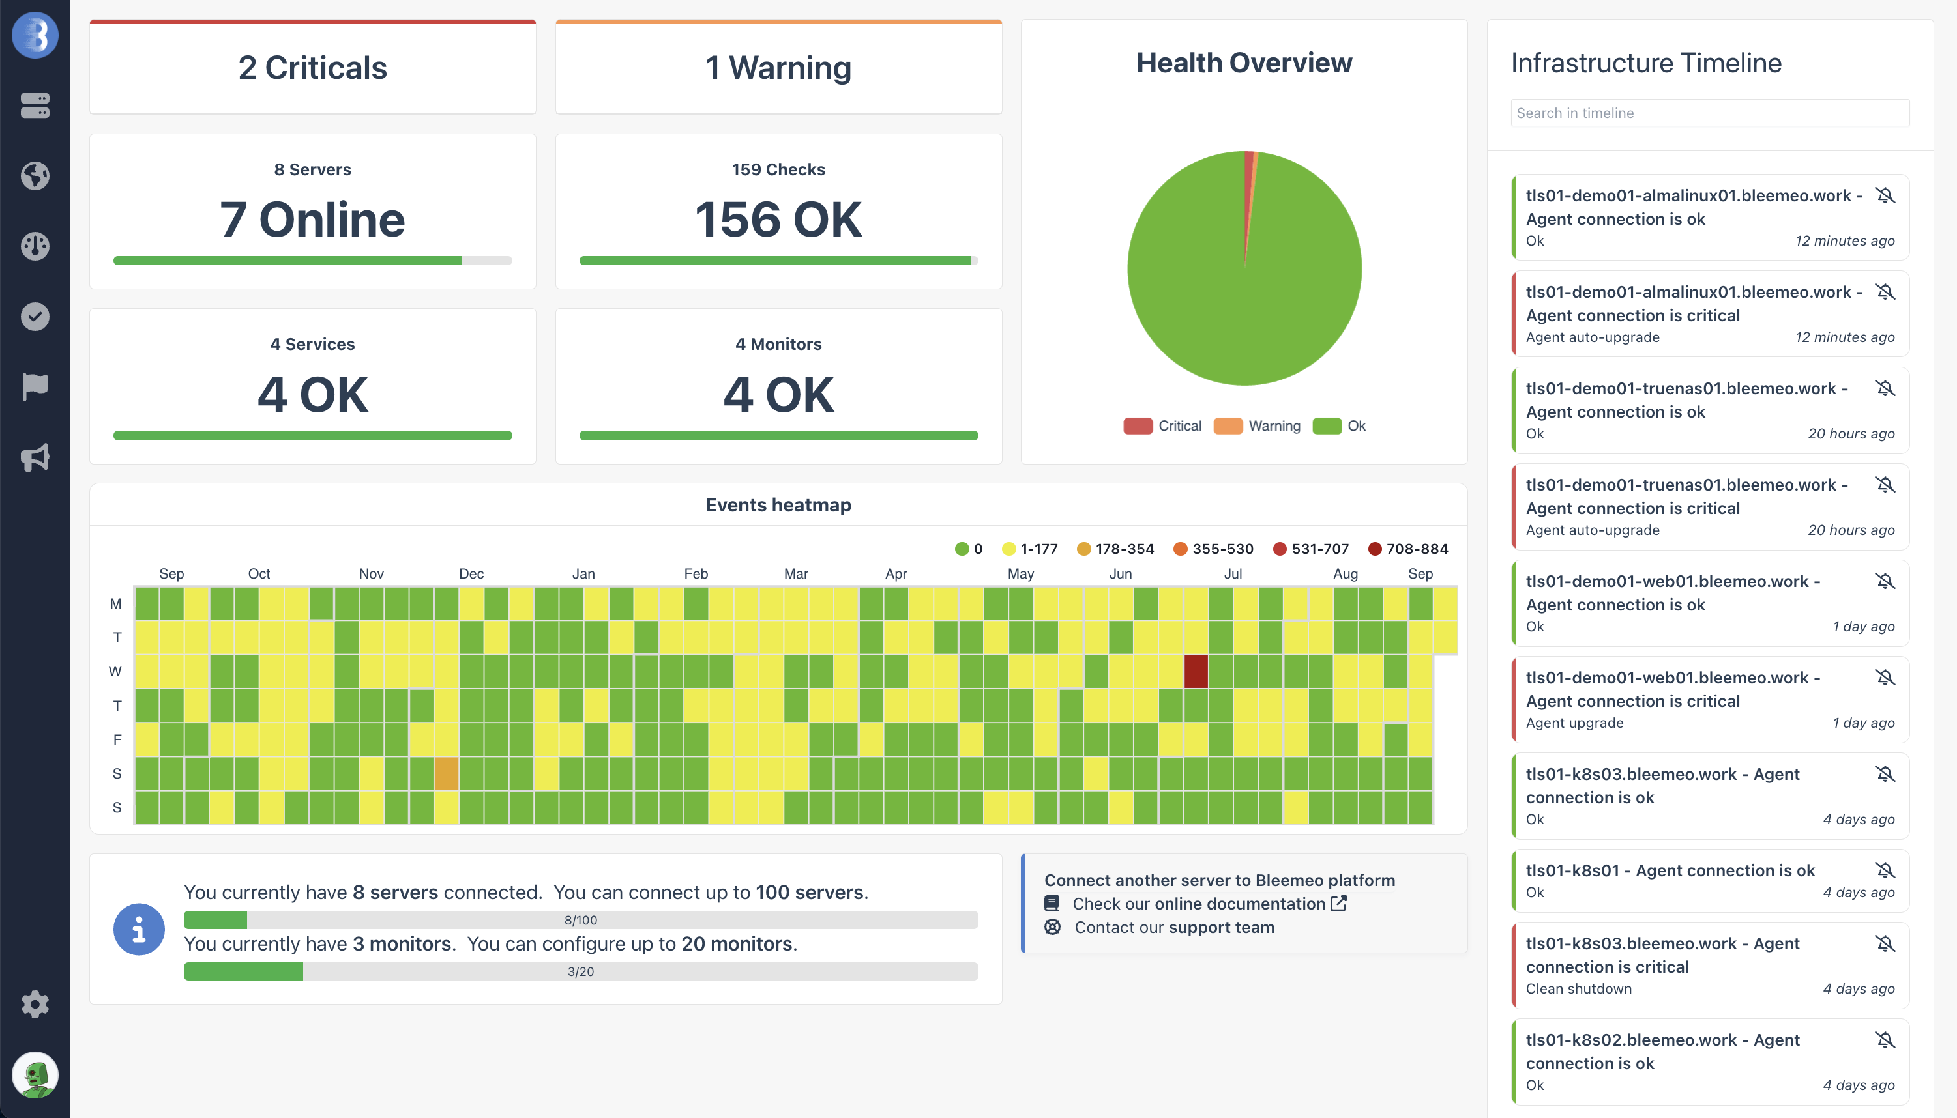Viewport: 1957px width, 1118px height.
Task: Select the 1-177 heatmap legend entry
Action: click(x=1030, y=549)
